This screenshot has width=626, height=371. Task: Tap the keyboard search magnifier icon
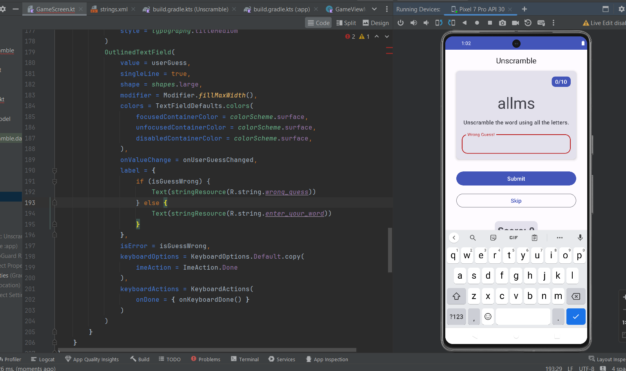pos(473,238)
